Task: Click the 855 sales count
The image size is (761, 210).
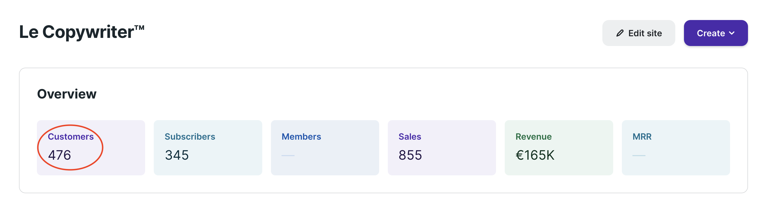Action: pos(410,155)
